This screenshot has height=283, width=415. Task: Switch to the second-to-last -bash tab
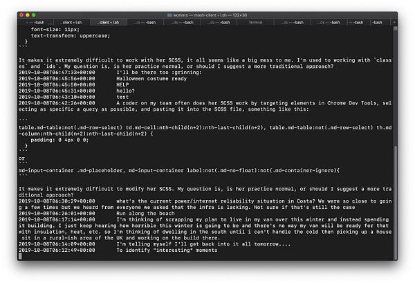pos(356,23)
